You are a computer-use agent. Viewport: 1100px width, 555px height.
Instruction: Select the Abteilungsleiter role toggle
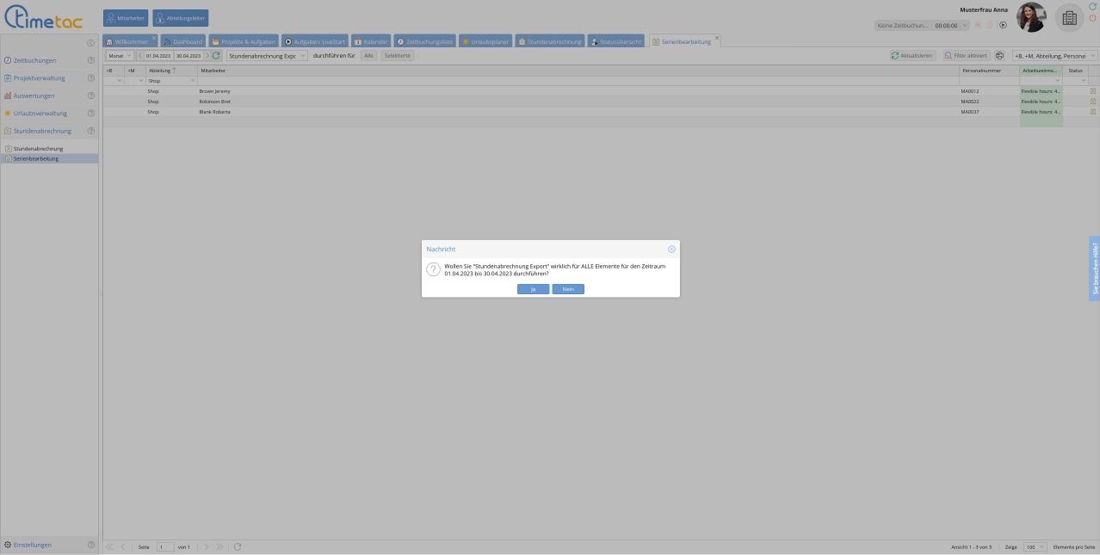point(181,18)
